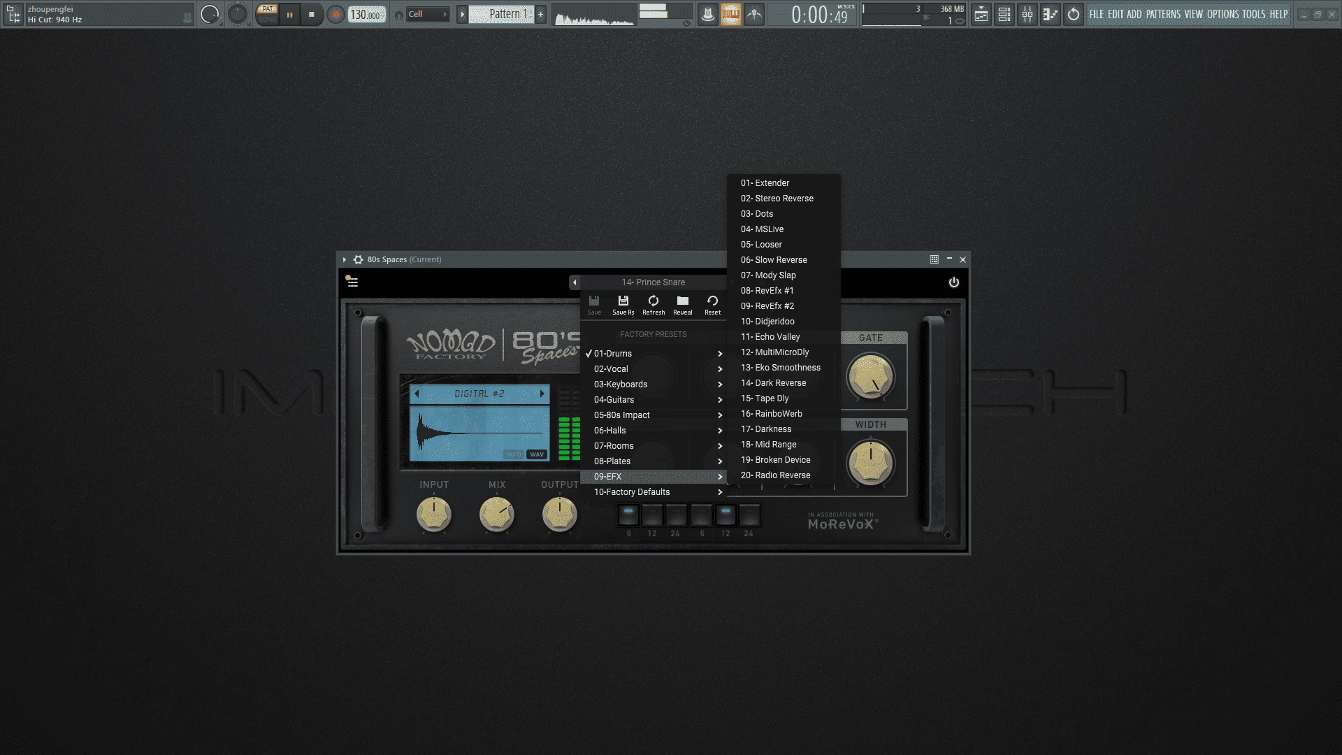Click the MIX knob

click(496, 515)
